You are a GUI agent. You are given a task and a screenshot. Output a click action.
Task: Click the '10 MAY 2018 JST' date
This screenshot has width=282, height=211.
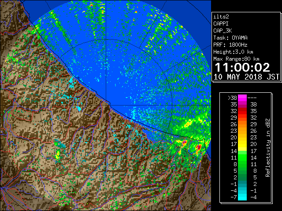[x=246, y=77]
